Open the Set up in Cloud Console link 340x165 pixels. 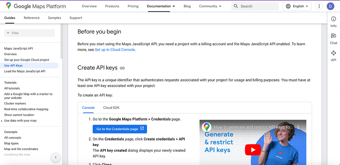[x=115, y=50]
